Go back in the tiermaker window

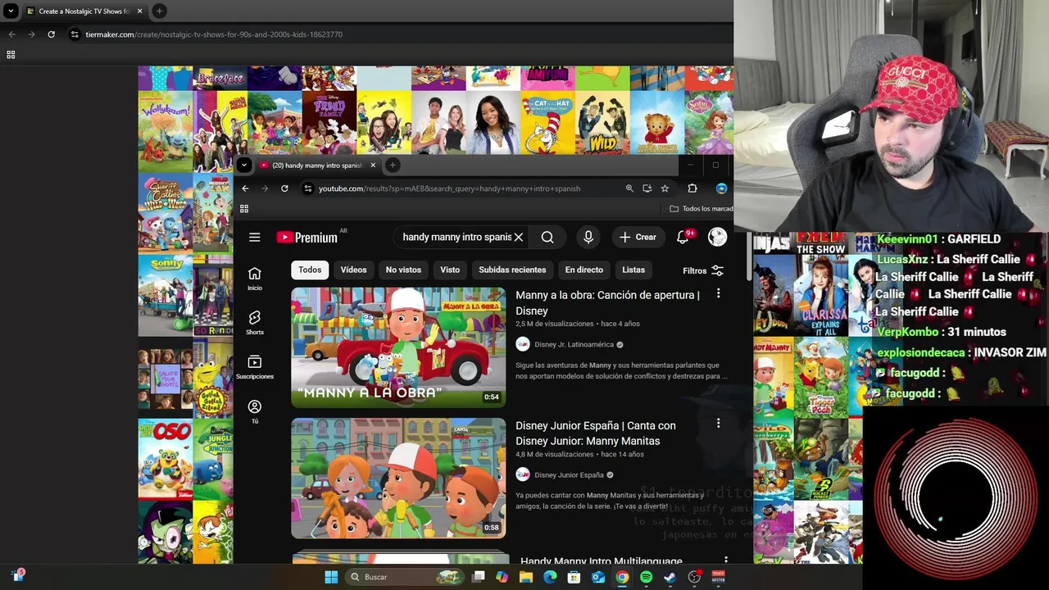coord(11,34)
